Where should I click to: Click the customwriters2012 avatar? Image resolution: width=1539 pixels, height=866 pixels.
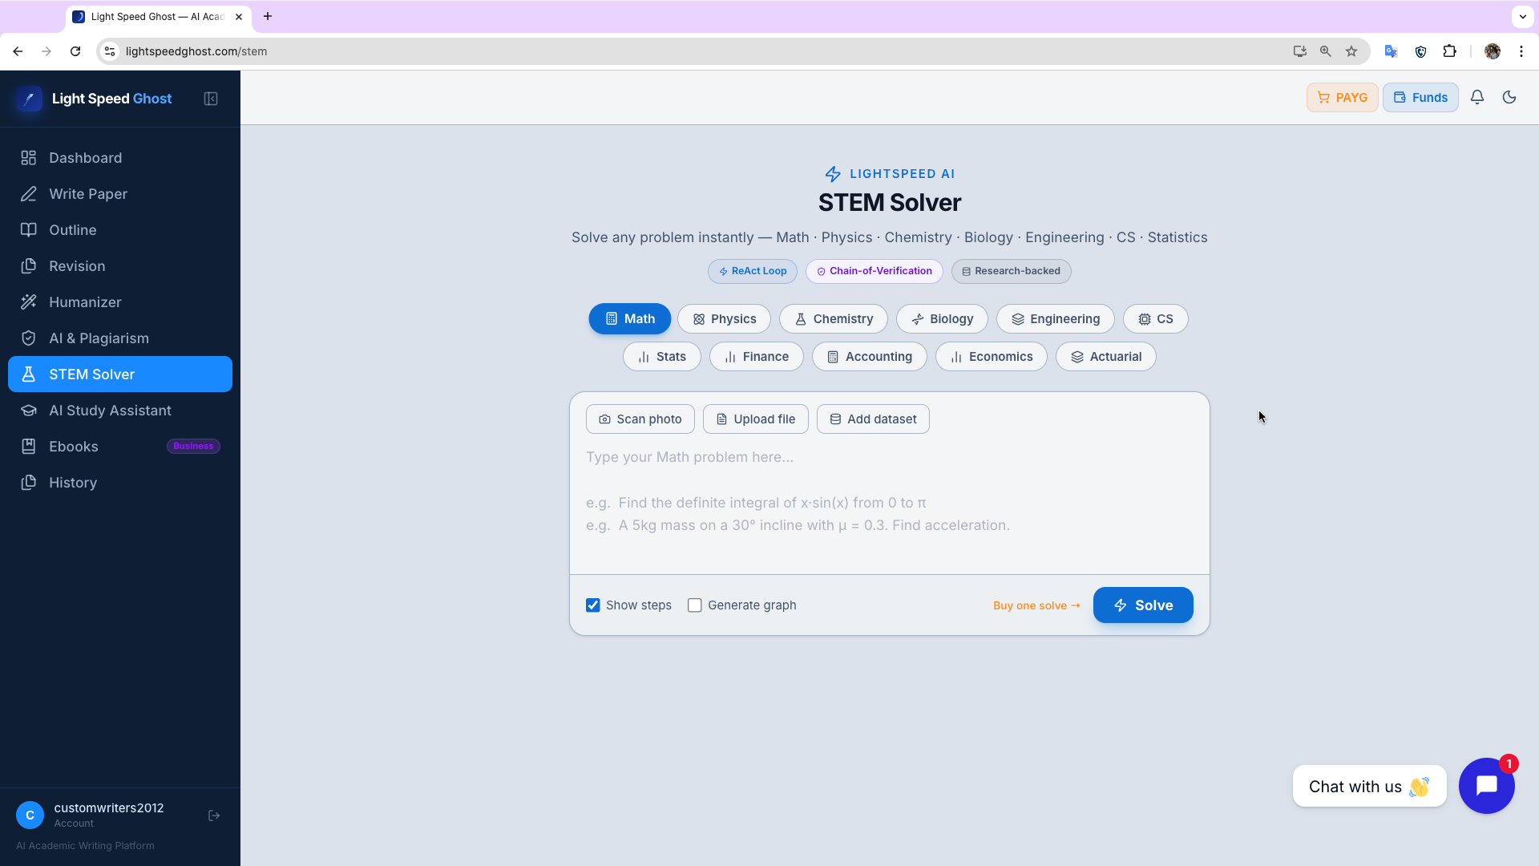(30, 815)
